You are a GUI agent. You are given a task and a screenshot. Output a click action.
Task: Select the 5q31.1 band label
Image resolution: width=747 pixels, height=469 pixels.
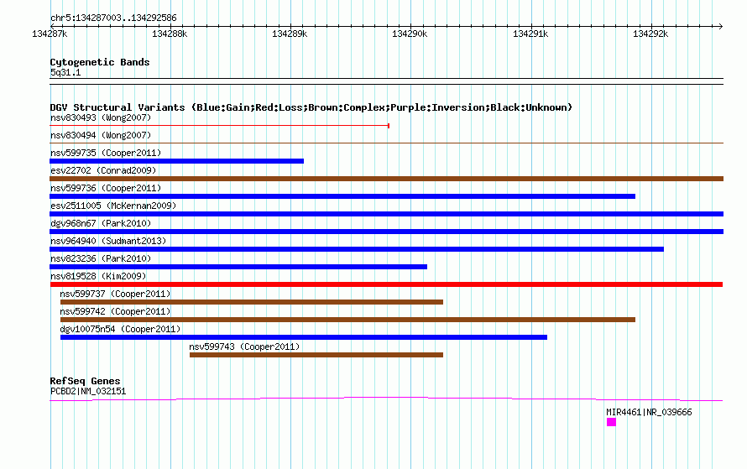click(x=65, y=72)
